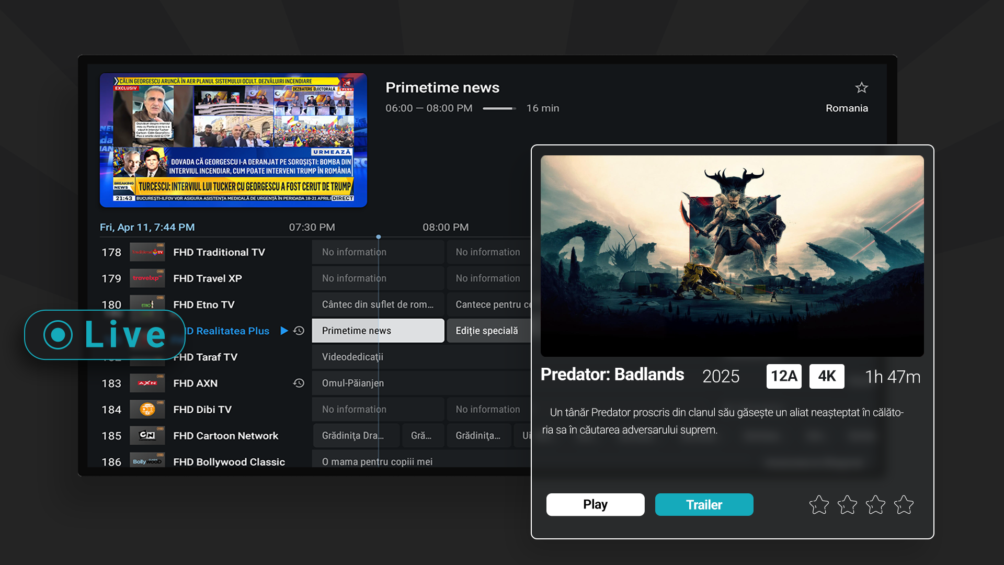The width and height of the screenshot is (1004, 565).
Task: Rate the movie with the fourth star
Action: pyautogui.click(x=904, y=505)
